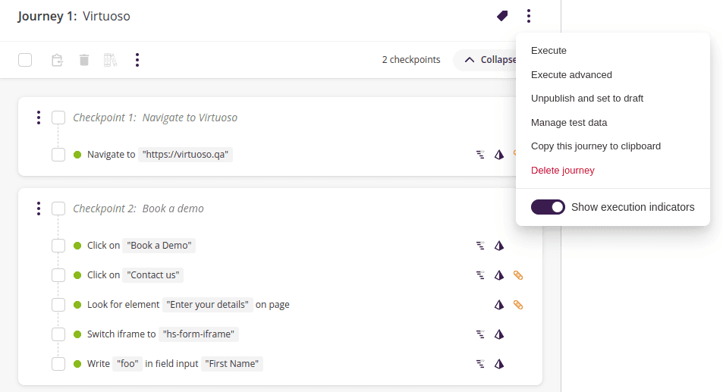Viewport: 723px width, 392px height.
Task: Click the "Enter your details" element chip
Action: (208, 305)
